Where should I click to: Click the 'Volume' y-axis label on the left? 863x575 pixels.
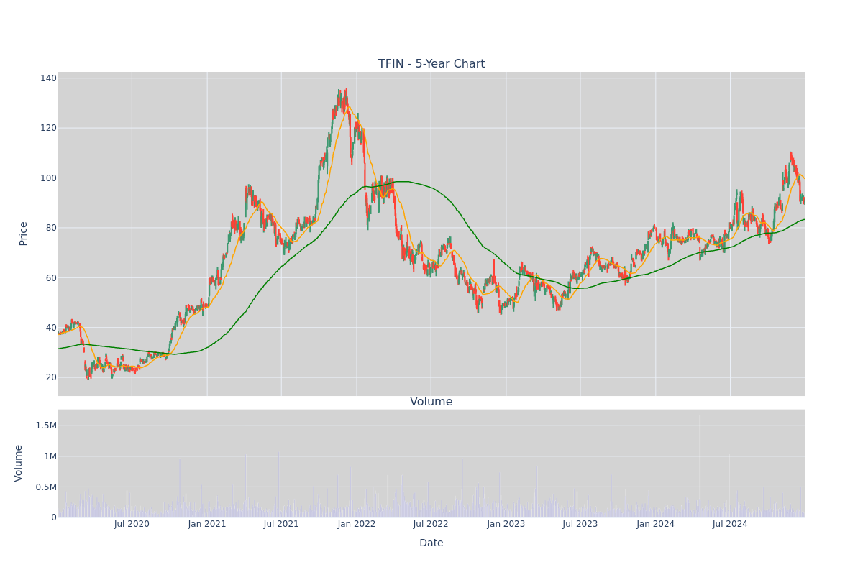[x=19, y=463]
